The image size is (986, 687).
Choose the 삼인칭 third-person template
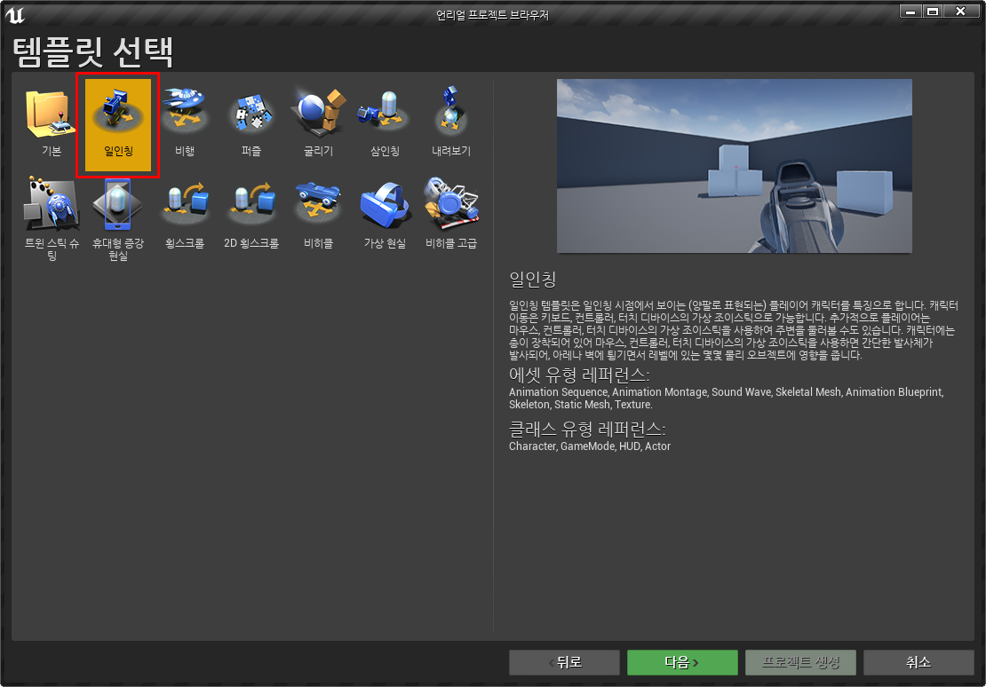click(385, 123)
